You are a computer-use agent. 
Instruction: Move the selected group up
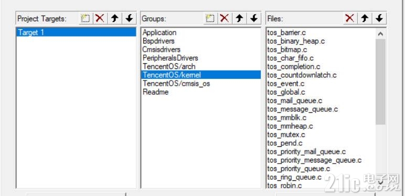pyautogui.click(x=239, y=18)
